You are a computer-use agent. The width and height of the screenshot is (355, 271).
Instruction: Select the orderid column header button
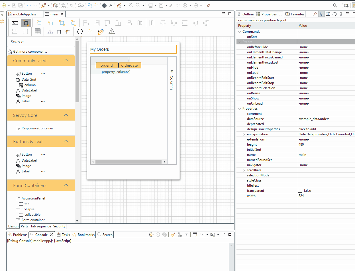pos(107,65)
